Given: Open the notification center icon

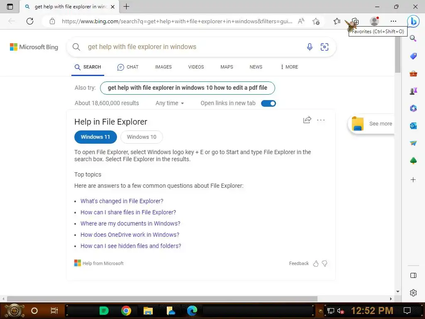Looking at the screenshot, I should (407, 311).
